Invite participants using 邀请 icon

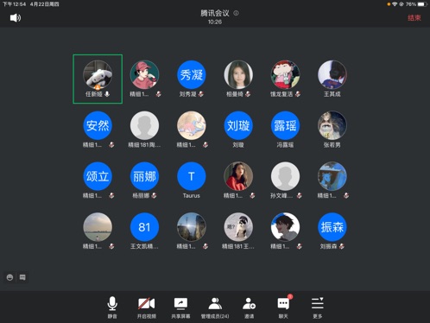point(250,307)
